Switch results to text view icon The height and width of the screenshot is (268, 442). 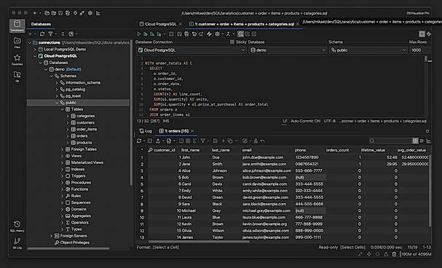422,141
